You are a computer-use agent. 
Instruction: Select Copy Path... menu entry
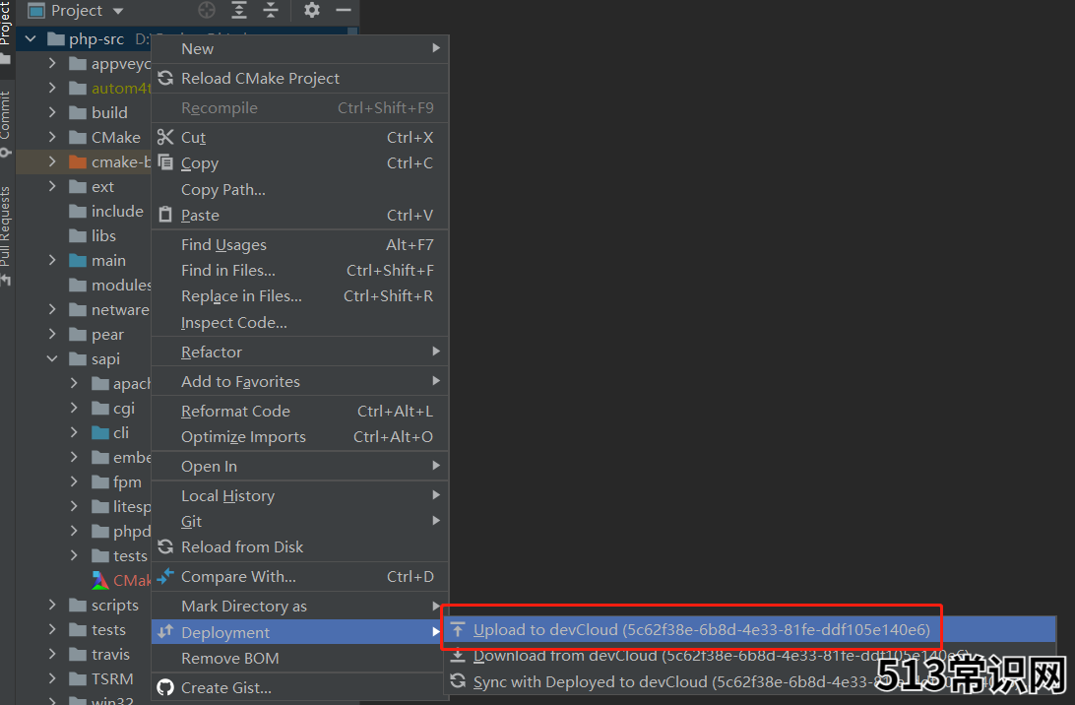(299, 189)
